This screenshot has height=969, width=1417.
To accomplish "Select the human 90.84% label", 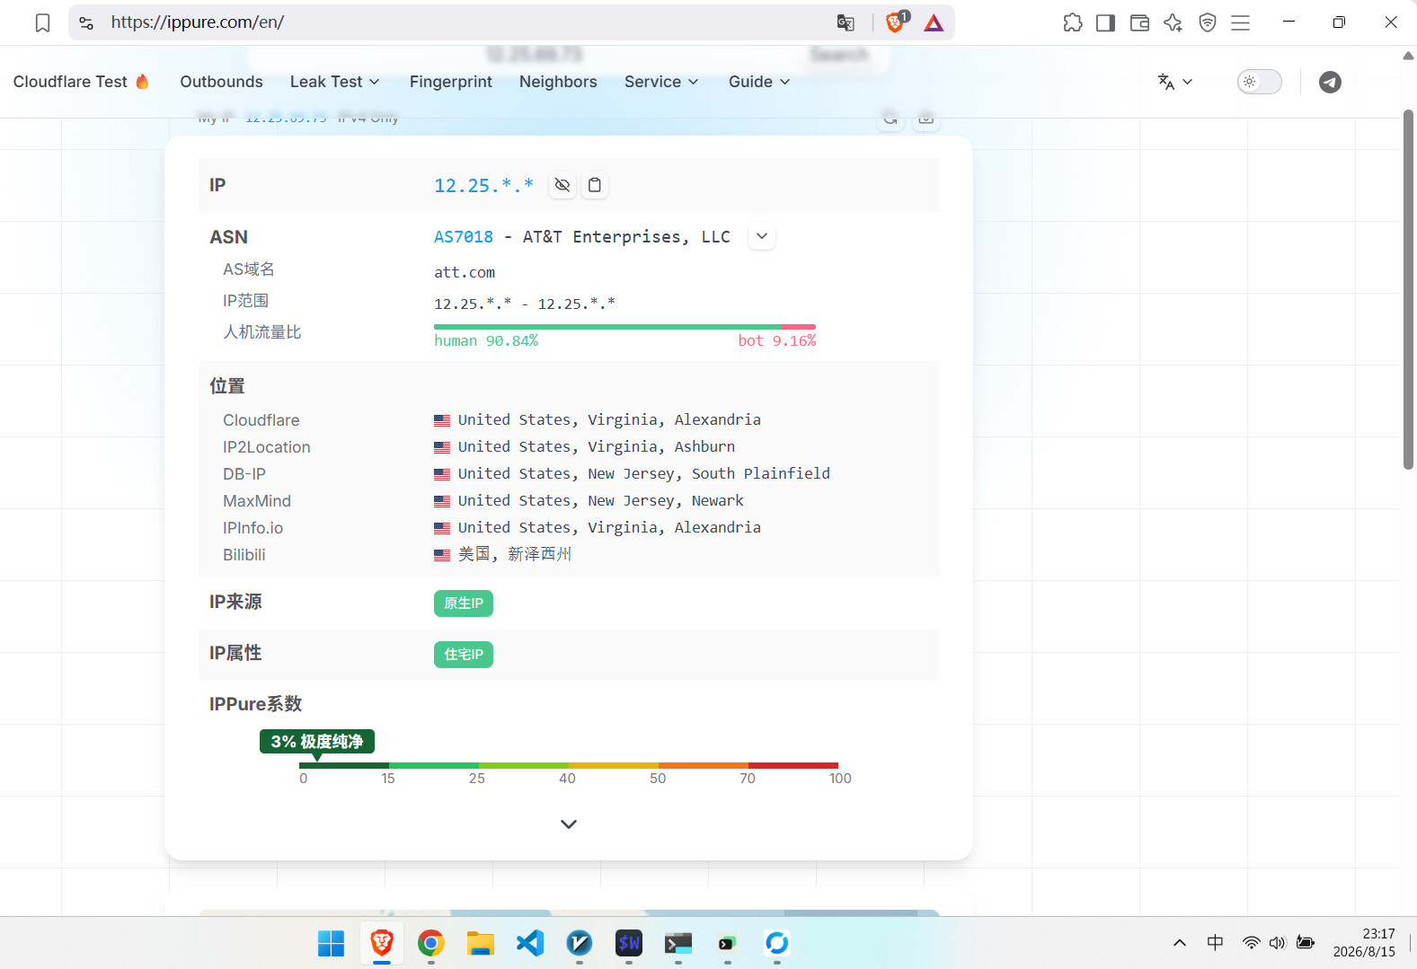I will point(486,341).
